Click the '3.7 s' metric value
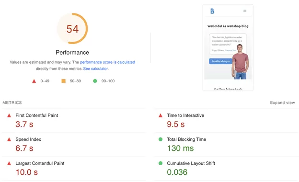 tap(24, 124)
